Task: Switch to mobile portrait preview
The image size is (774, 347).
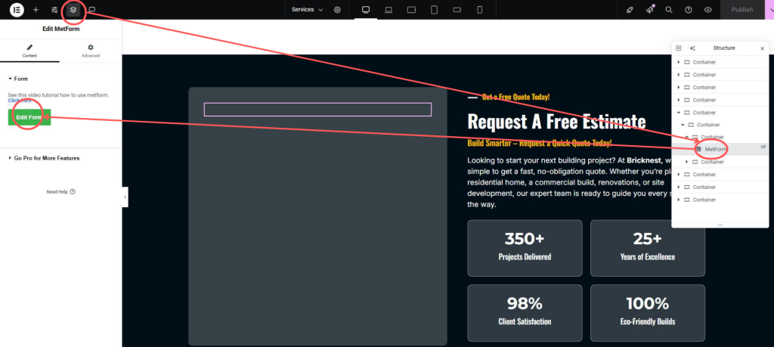Action: coord(479,10)
